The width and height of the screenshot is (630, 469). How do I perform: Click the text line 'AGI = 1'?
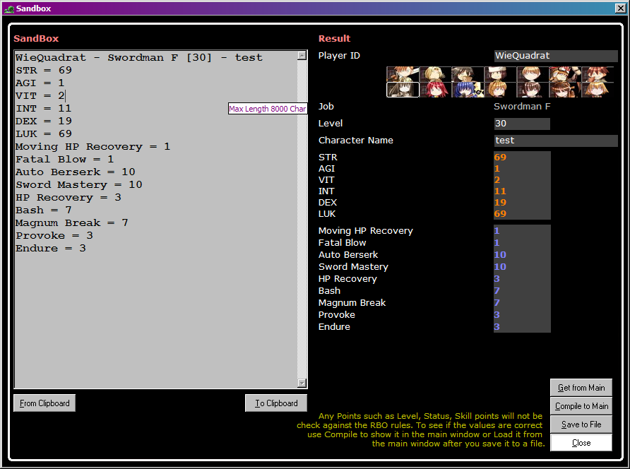(40, 83)
